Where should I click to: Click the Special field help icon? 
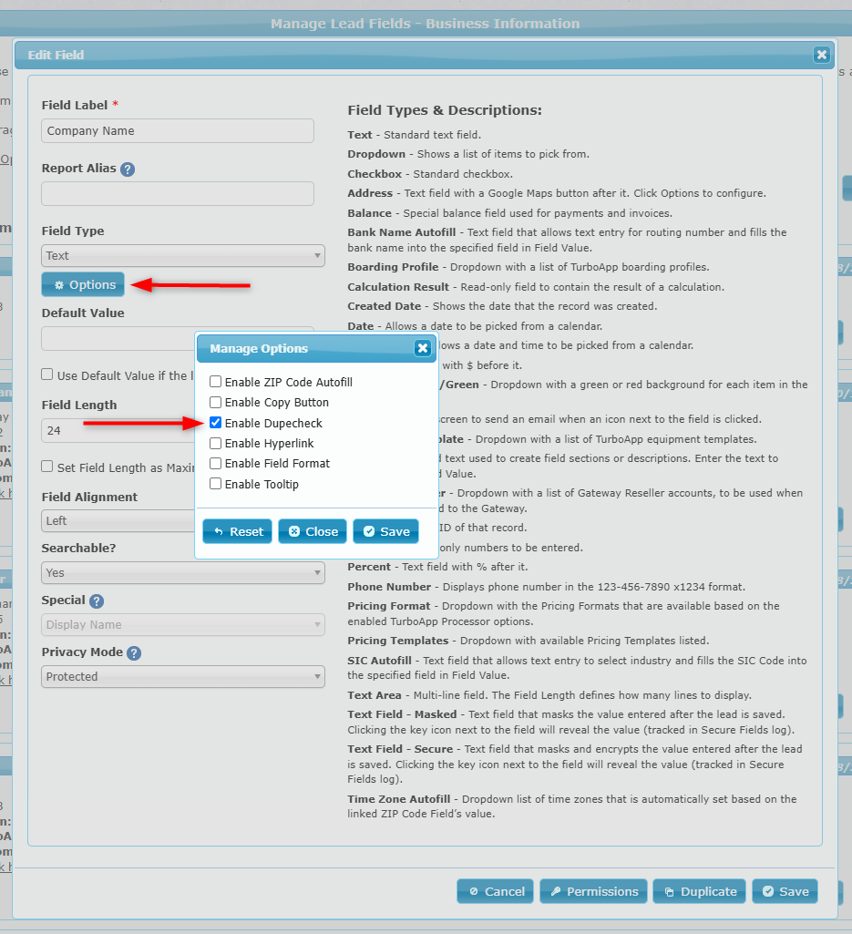coord(97,601)
